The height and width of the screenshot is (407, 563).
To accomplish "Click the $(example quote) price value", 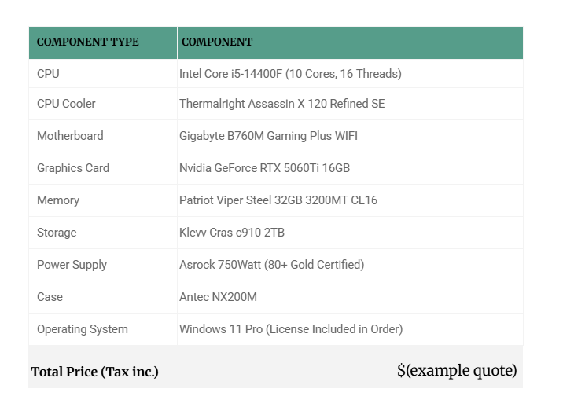I will pyautogui.click(x=457, y=370).
